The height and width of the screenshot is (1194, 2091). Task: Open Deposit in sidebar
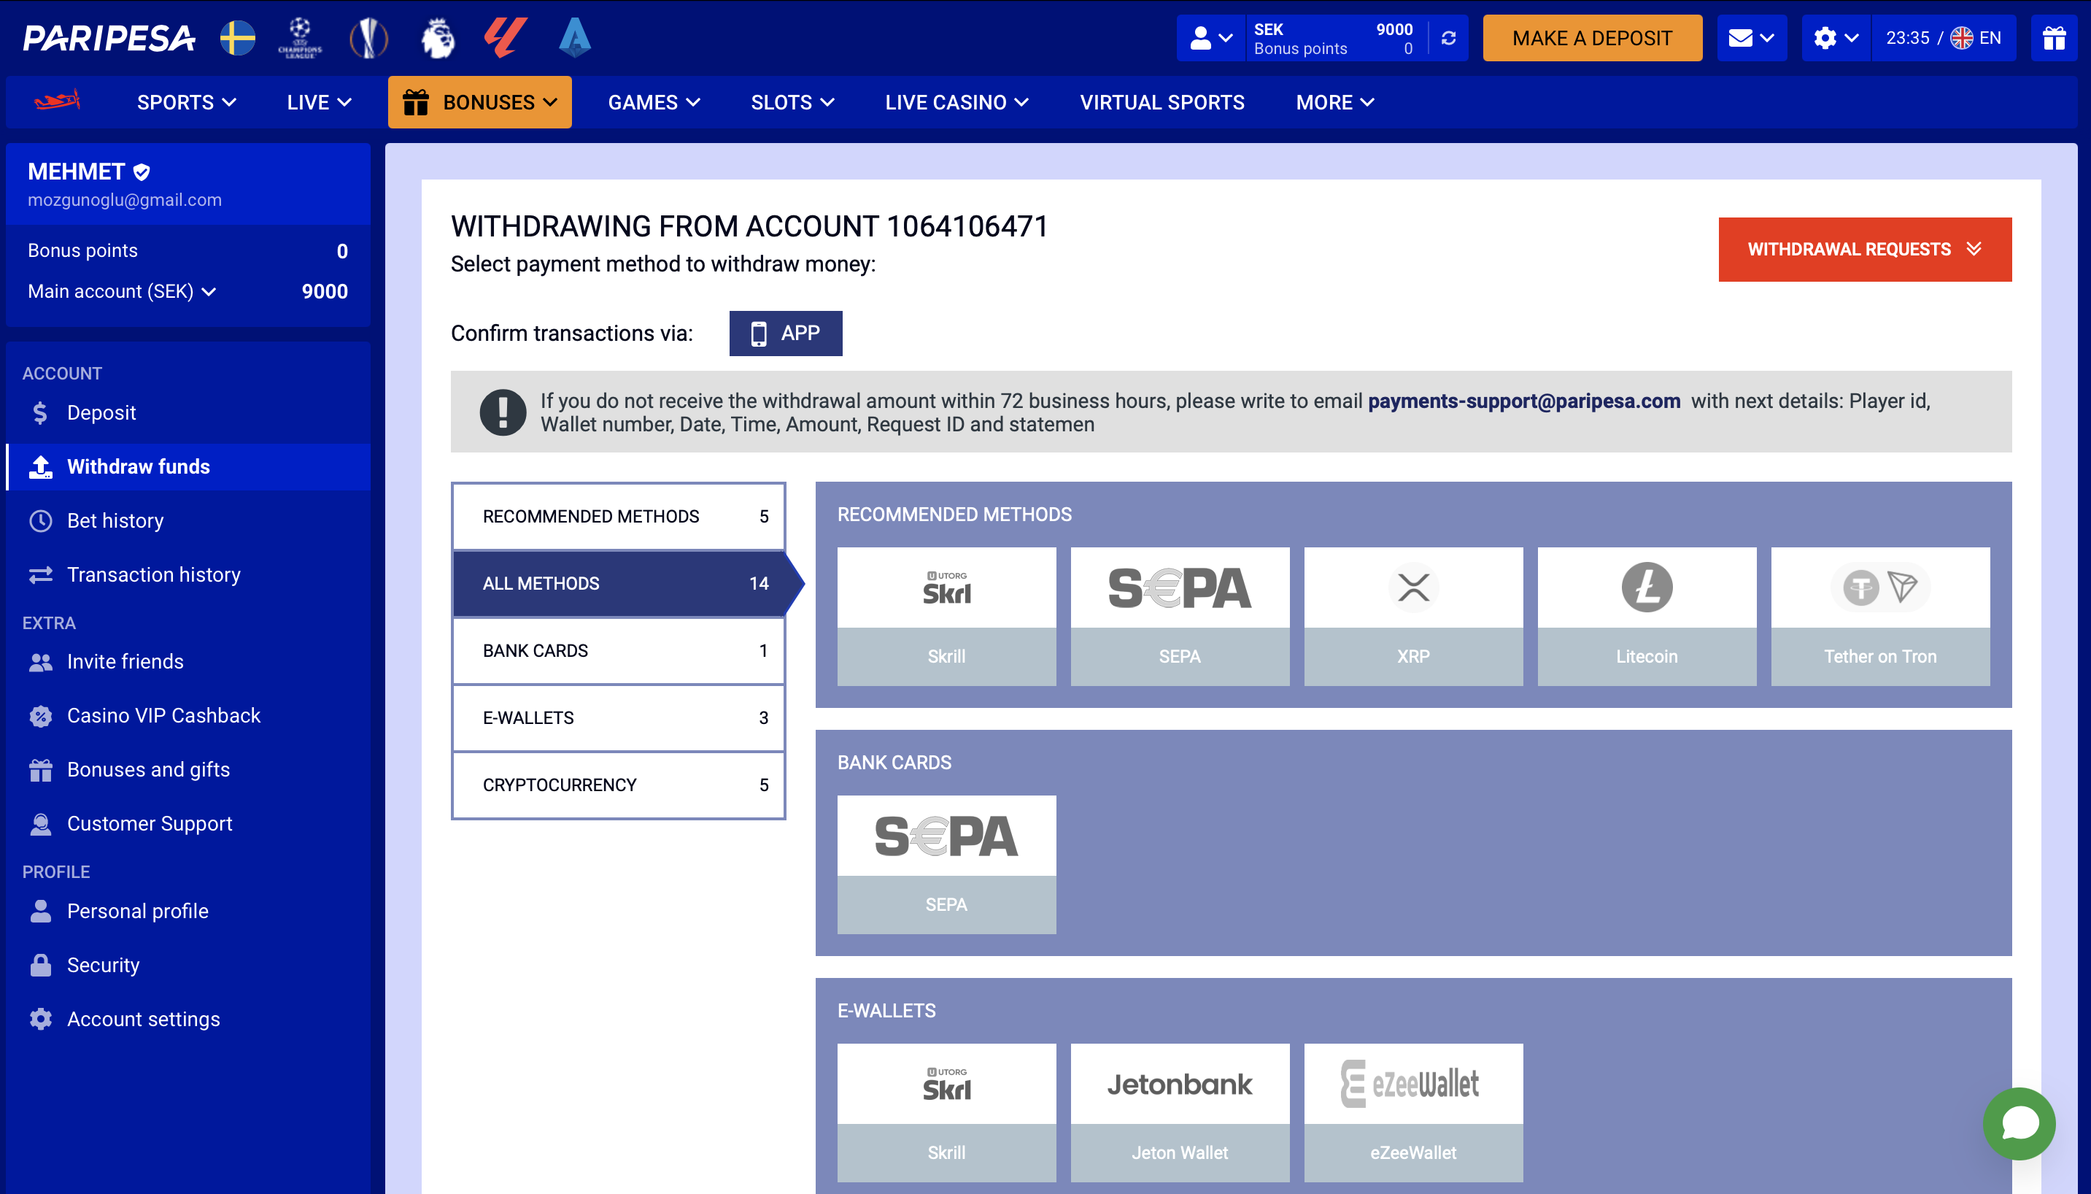(188, 412)
